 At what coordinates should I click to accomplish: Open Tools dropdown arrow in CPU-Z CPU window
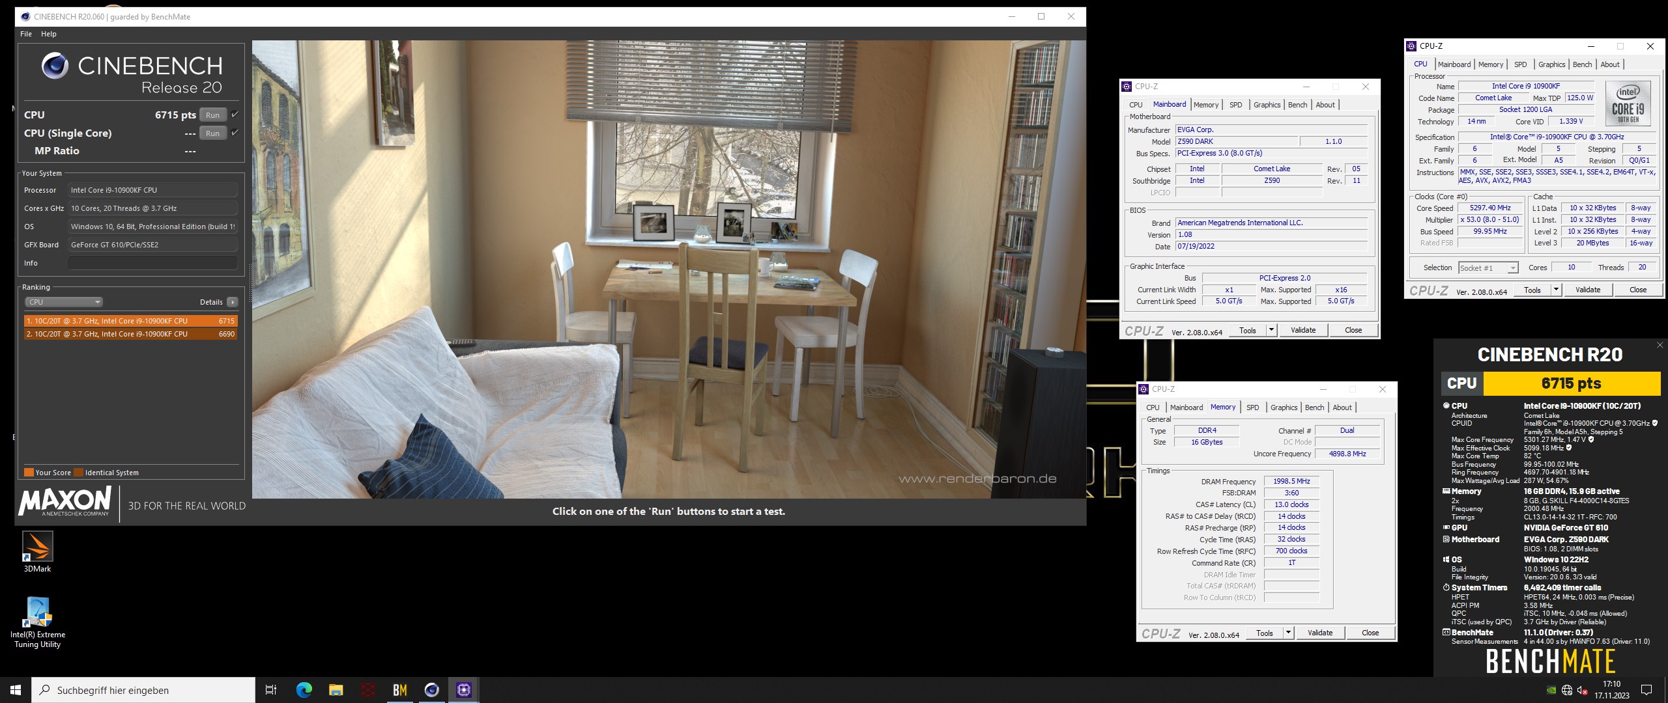tap(1556, 290)
